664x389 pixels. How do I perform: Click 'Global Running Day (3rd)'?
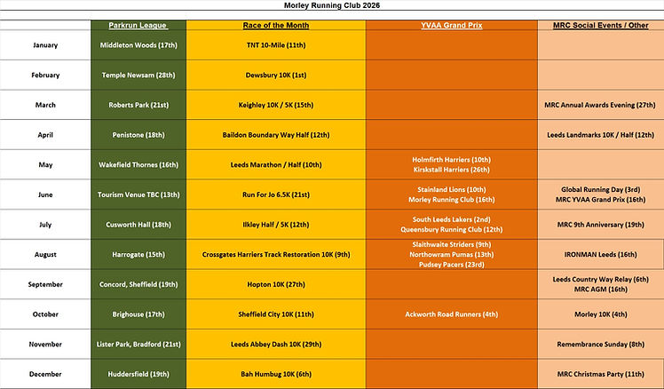pyautogui.click(x=600, y=190)
